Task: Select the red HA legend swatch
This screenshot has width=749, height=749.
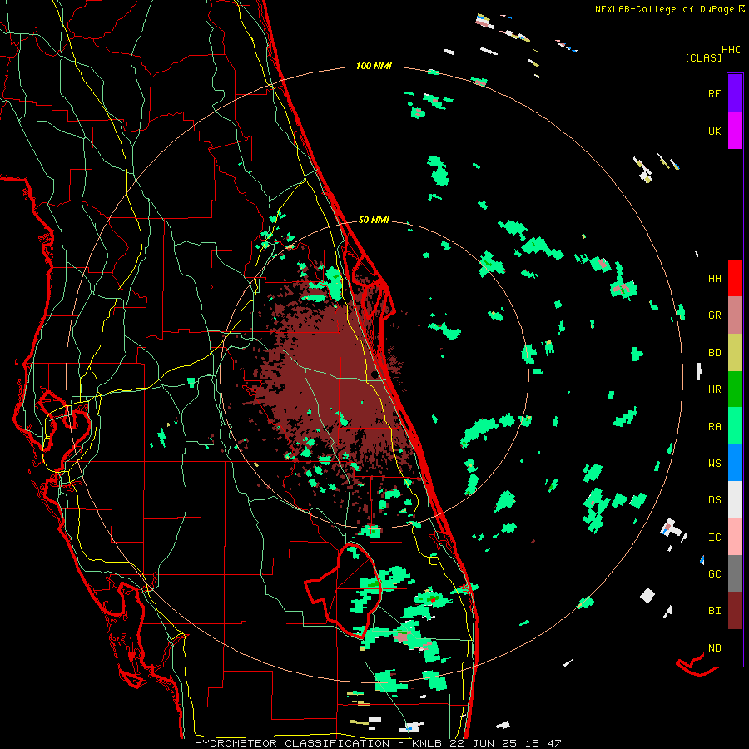Action: pos(735,278)
